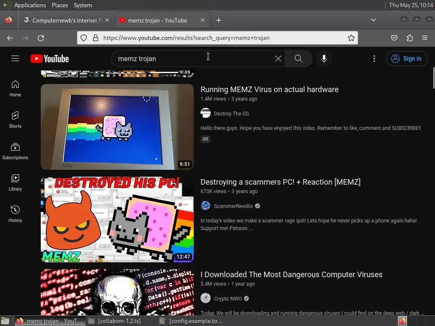435x326 pixels.
Task: Open Library in the sidebar
Action: coord(15,183)
